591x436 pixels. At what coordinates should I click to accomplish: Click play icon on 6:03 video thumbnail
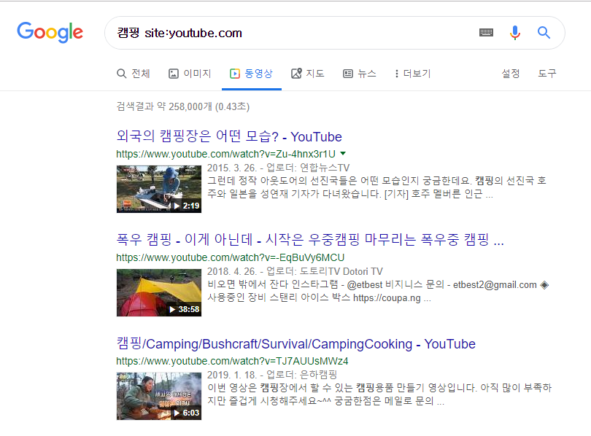pos(177,413)
